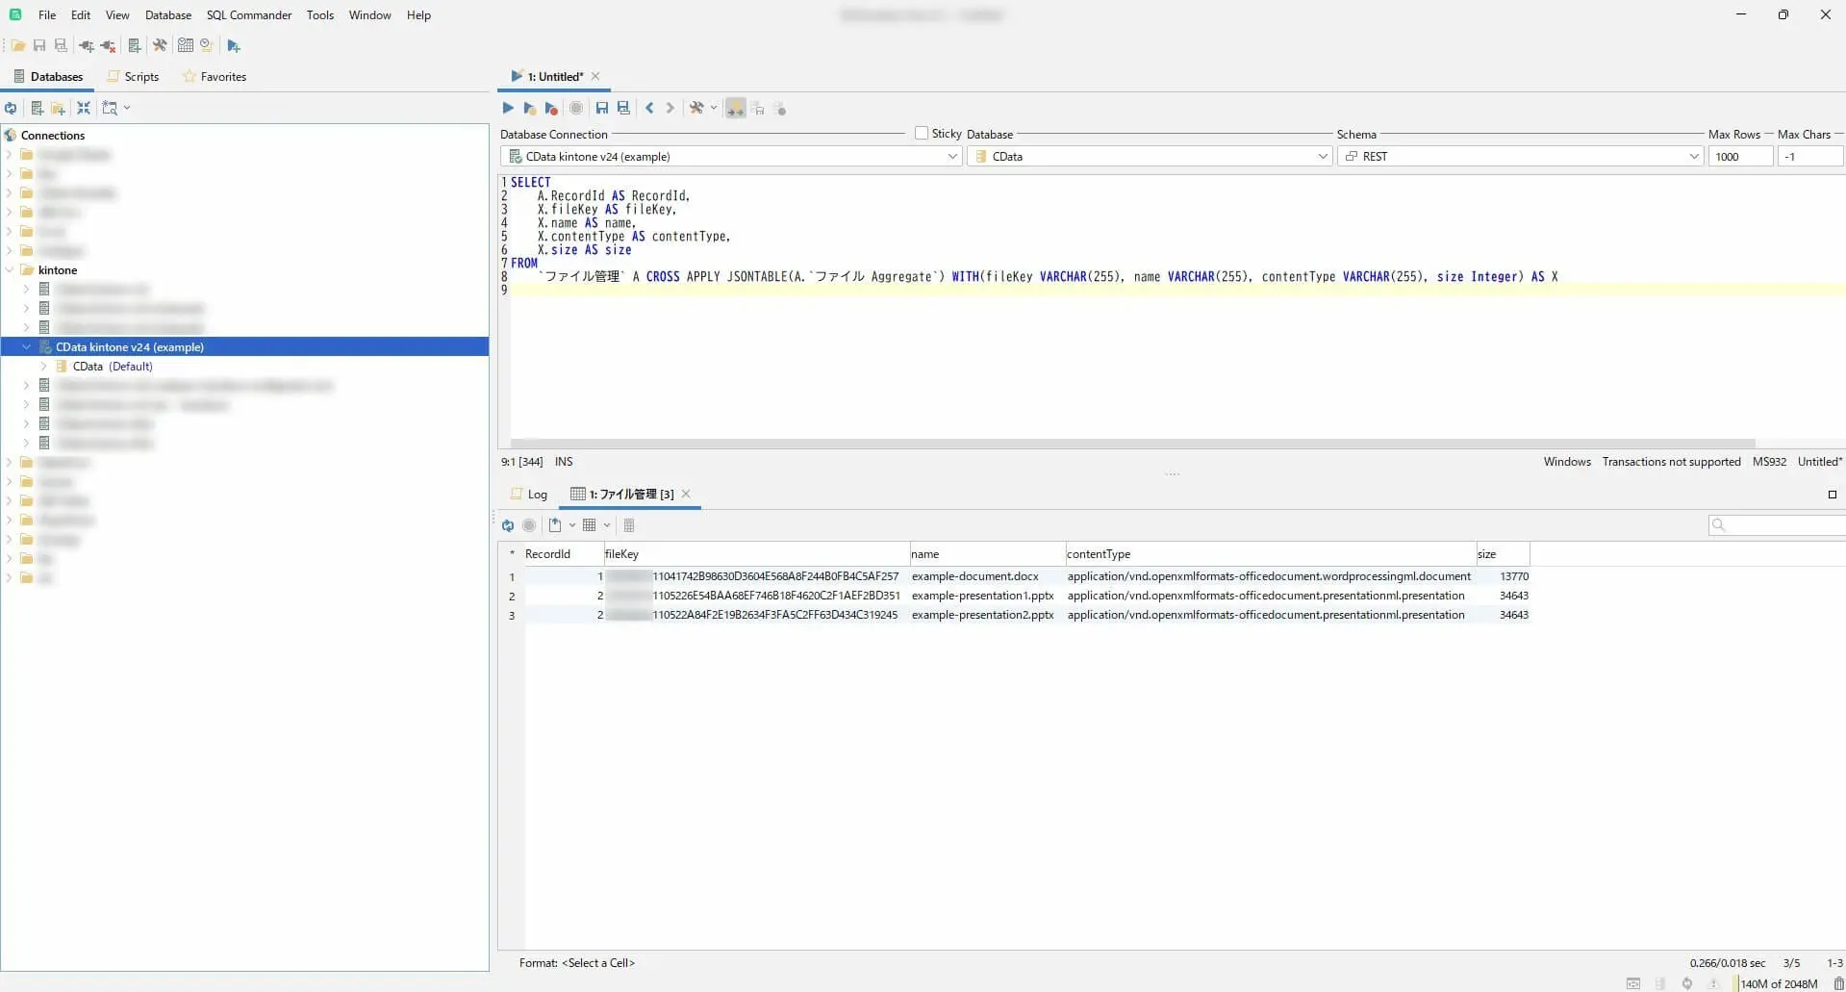
Task: Collapse the kintone folder in Connections tree
Action: [10, 270]
